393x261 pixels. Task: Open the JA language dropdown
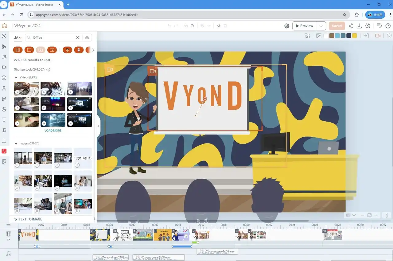18,37
